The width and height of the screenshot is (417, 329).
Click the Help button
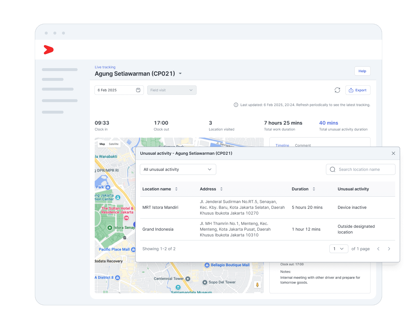[362, 71]
